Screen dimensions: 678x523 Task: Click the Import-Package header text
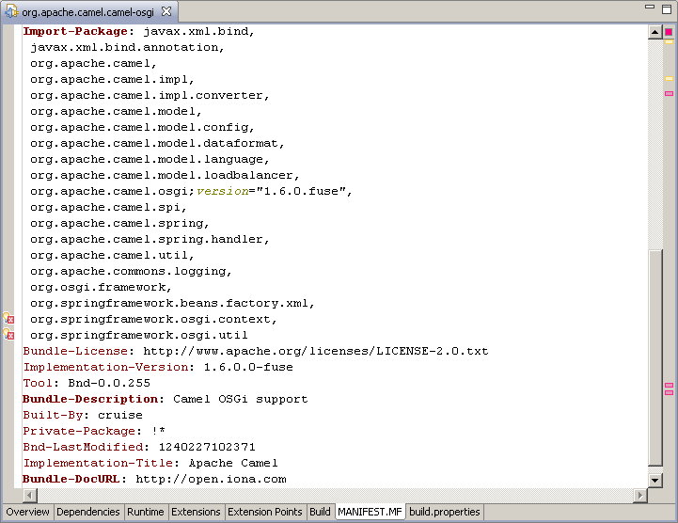(75, 32)
